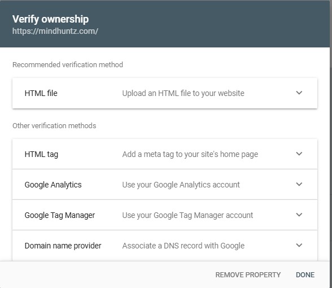
Task: Expand the Domain name provider chevron arrow
Action: (x=299, y=245)
